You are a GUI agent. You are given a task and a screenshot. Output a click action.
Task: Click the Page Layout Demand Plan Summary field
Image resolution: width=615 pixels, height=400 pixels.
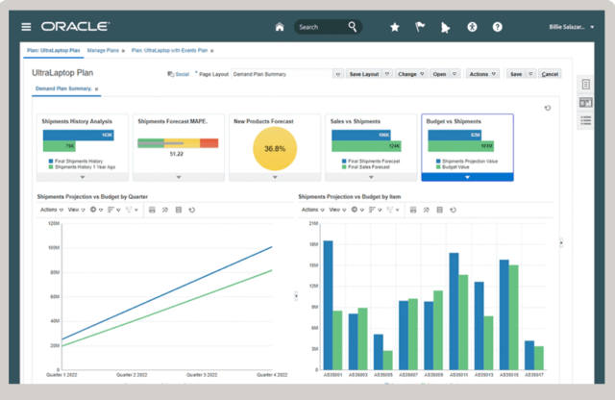pyautogui.click(x=282, y=74)
